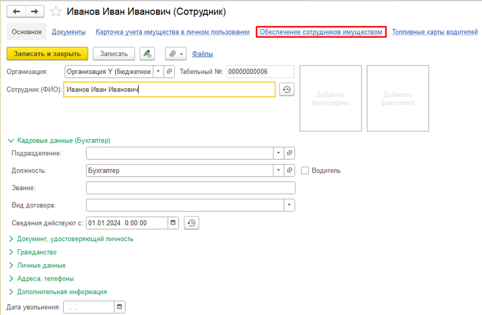Screen dimensions: 482x315
Task: Go forward with the right arrow button
Action: 35,12
